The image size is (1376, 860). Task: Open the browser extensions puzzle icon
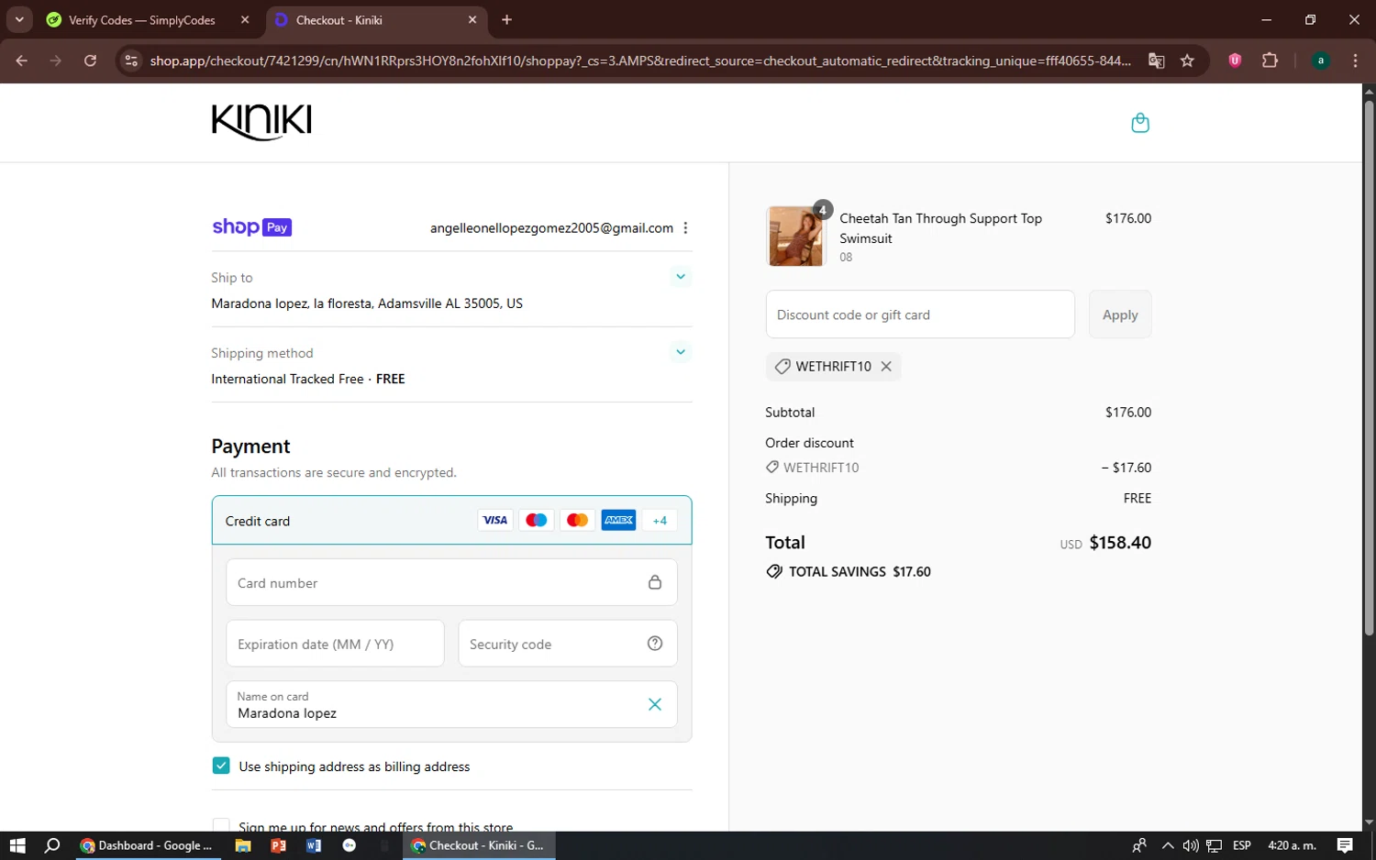point(1270,61)
